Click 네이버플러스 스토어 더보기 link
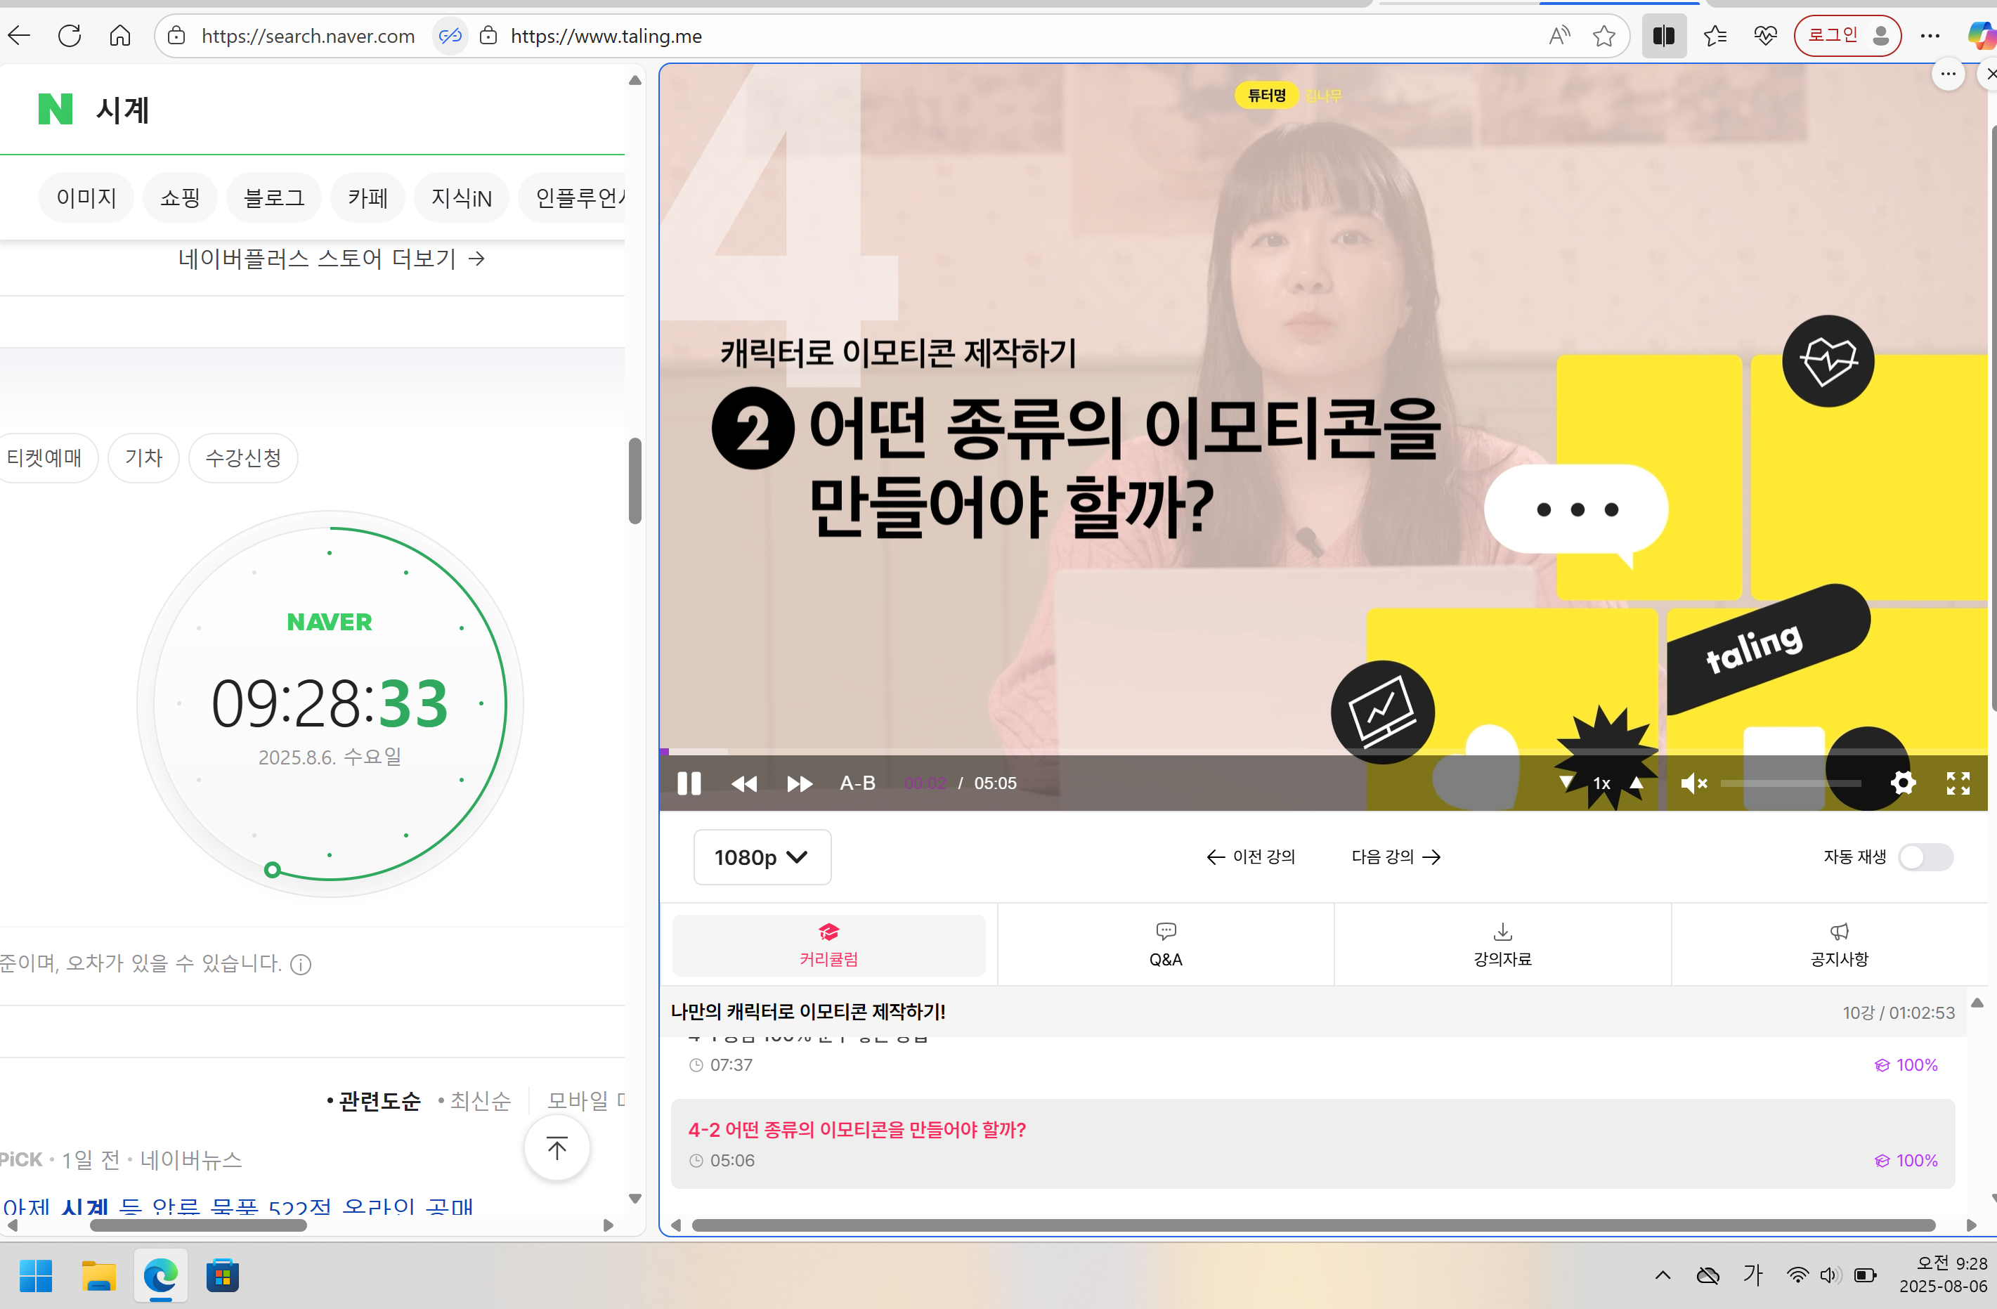Viewport: 1997px width, 1309px height. (x=330, y=259)
